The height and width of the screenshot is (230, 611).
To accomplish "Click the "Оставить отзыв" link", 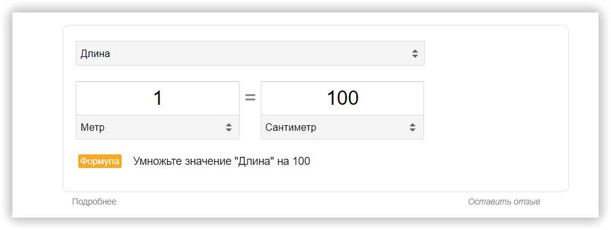I will pos(504,201).
